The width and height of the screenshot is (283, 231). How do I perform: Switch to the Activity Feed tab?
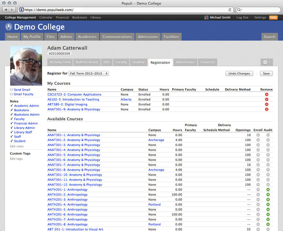tap(60, 62)
